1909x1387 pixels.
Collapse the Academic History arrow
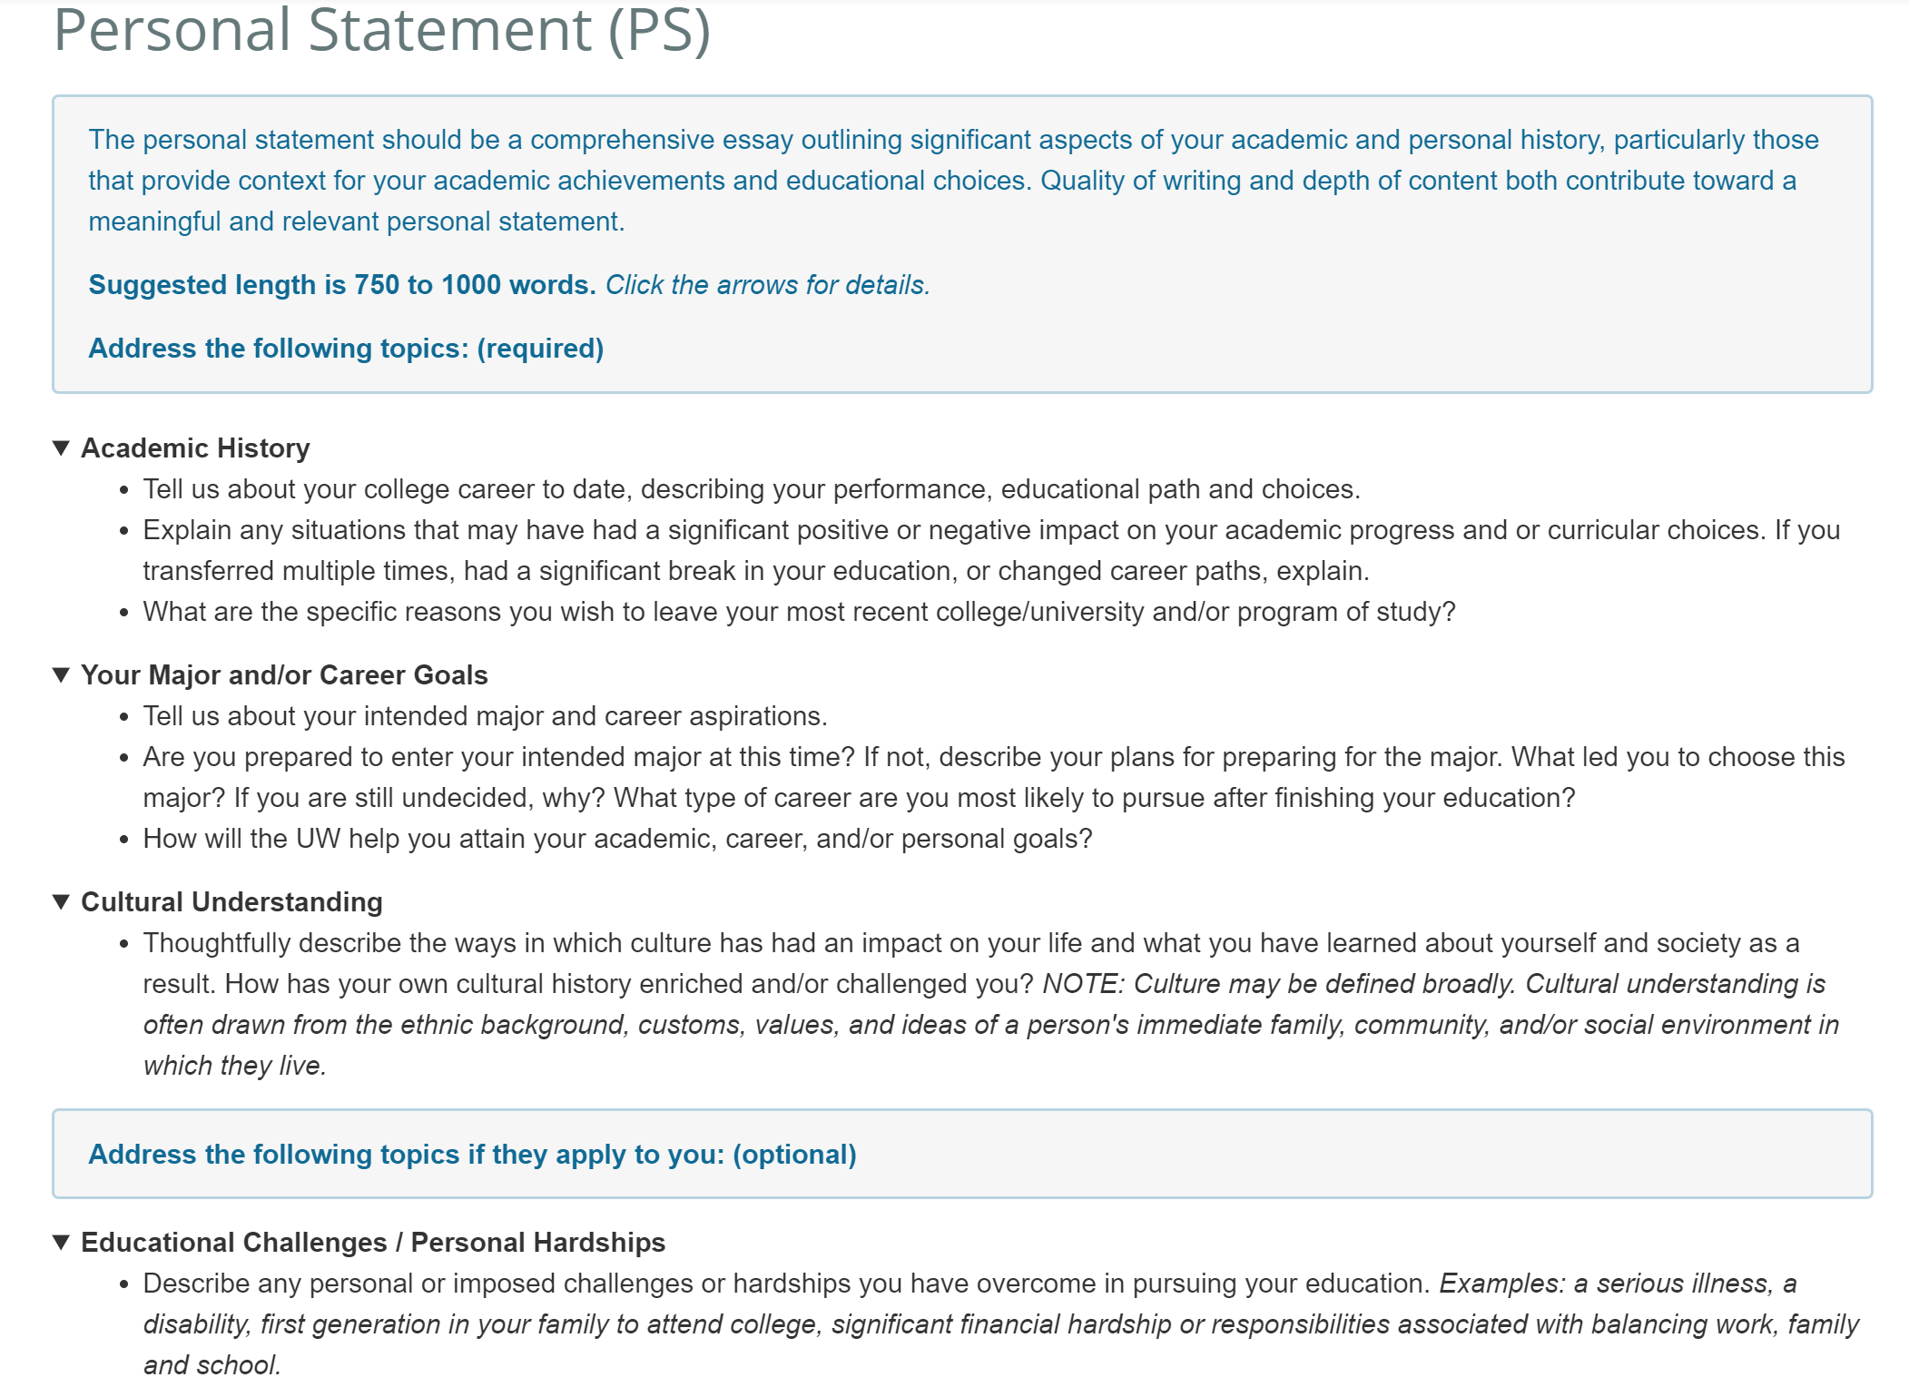click(x=61, y=448)
